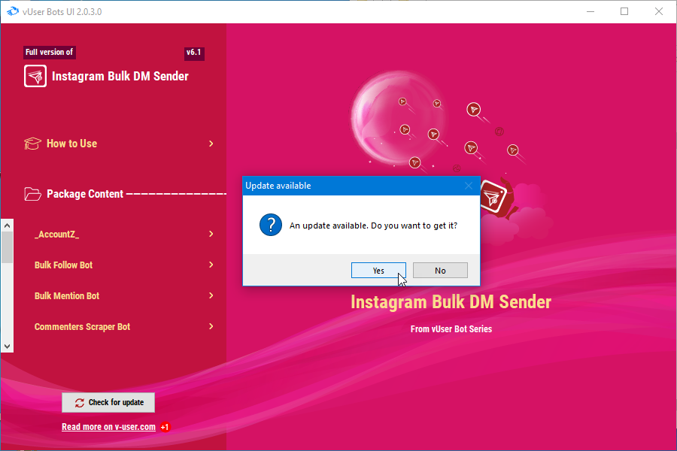Viewport: 677px width, 451px height.
Task: Open the _AccountZ_ package item
Action: pos(123,234)
